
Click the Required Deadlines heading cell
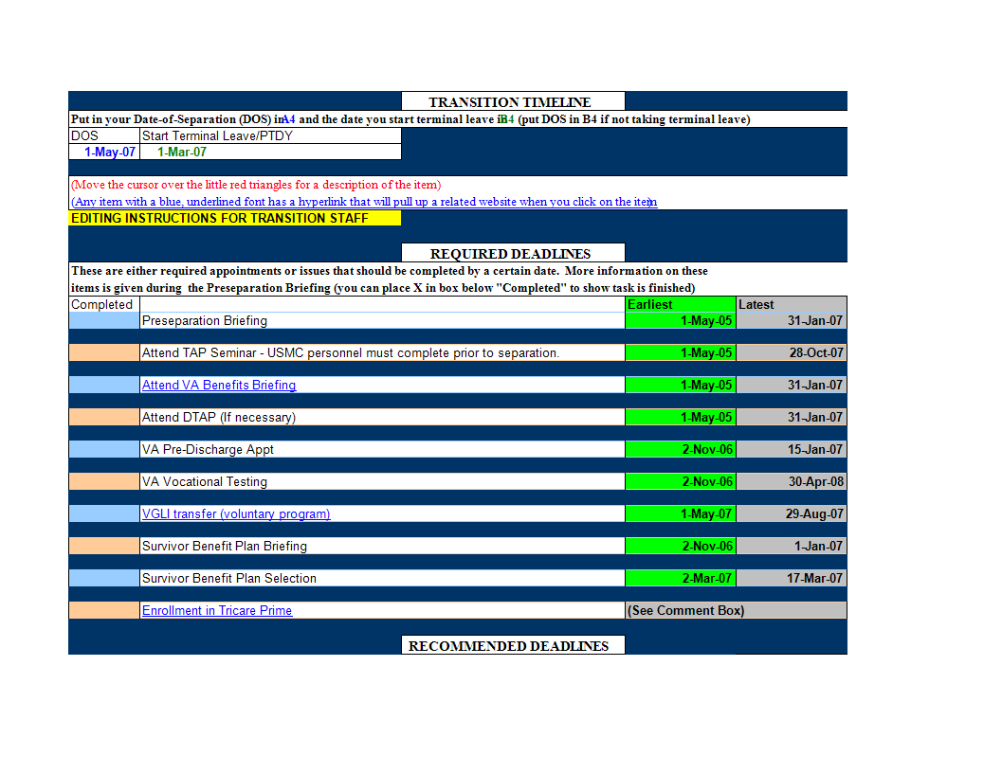[x=512, y=253]
